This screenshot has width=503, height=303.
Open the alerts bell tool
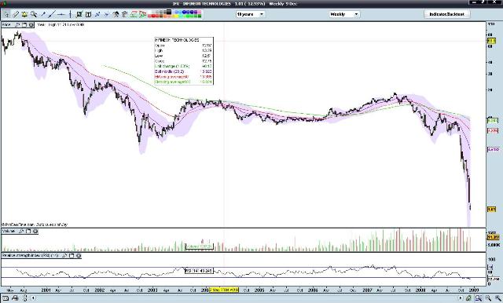(x=24, y=14)
